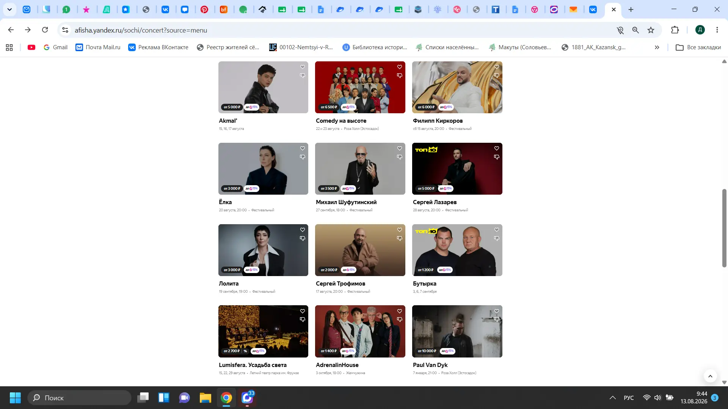
Task: Open Все закладки bookmarks folder
Action: point(698,47)
